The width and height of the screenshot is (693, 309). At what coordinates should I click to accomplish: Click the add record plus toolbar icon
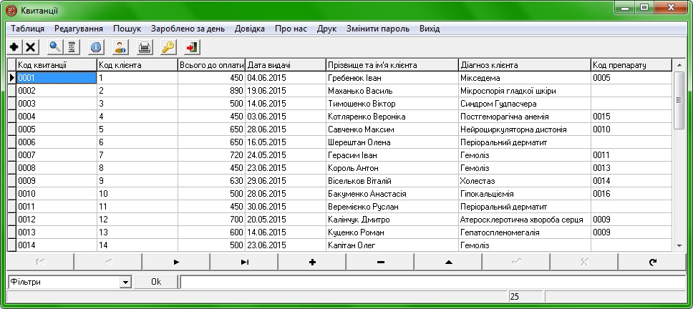14,46
